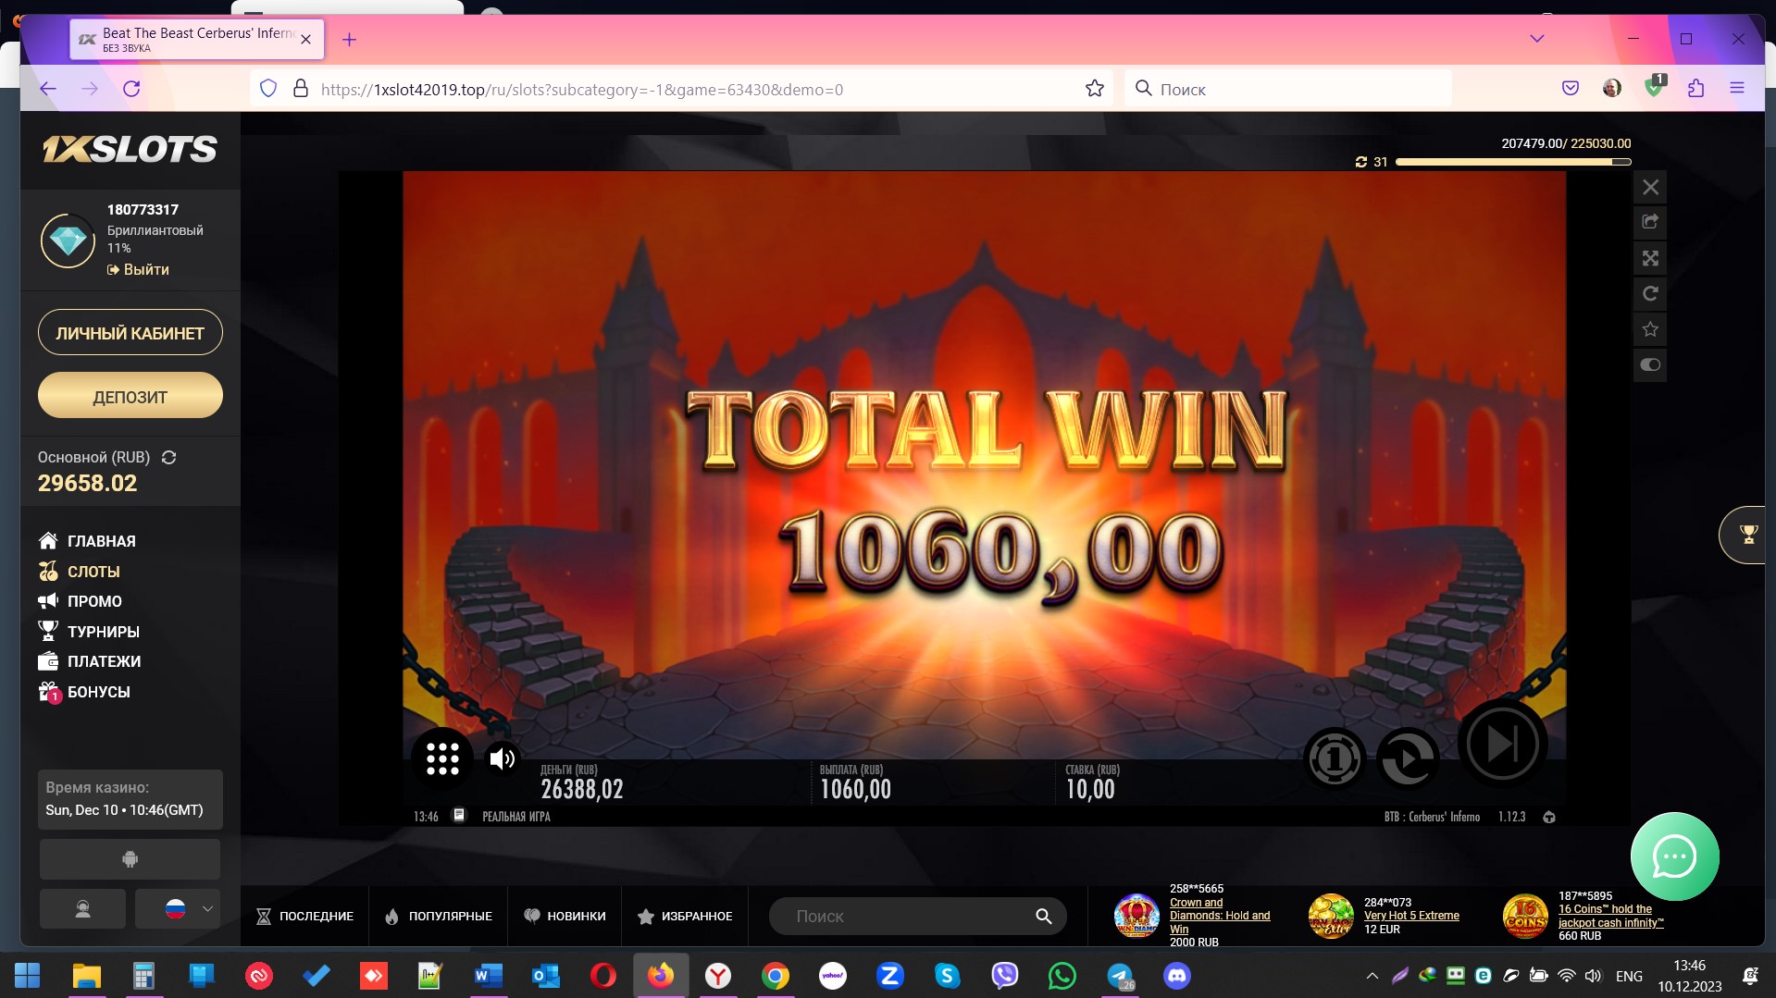Show ИЗБРАННОЕ games tab
The image size is (1776, 998).
[x=685, y=916]
